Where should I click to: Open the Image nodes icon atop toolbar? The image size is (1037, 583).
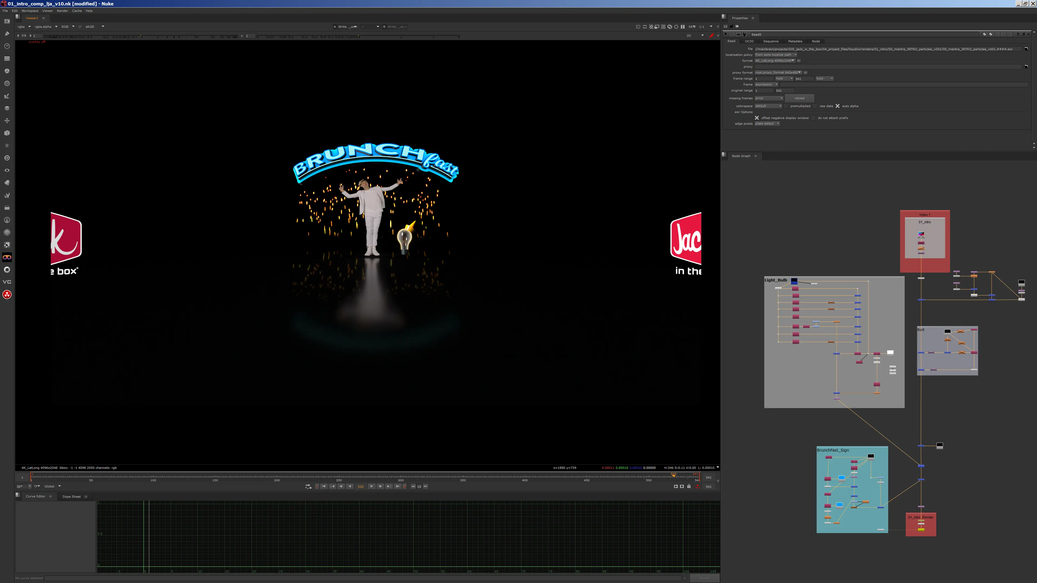7,21
